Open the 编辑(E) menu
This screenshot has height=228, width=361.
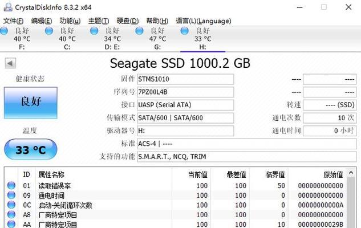(x=42, y=21)
